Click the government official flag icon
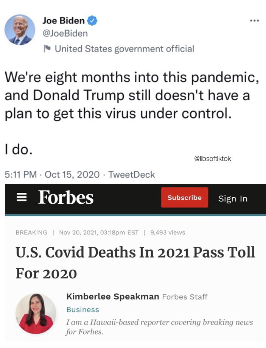The image size is (266, 348). (47, 48)
